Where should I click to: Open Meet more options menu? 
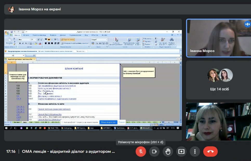(x=195, y=151)
